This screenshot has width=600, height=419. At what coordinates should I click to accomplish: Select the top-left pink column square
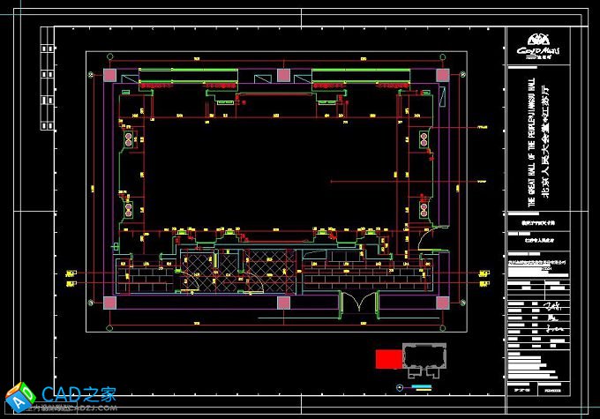coord(109,75)
